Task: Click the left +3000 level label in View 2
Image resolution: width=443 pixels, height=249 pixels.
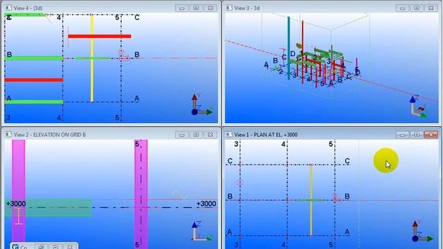Action: 16,203
